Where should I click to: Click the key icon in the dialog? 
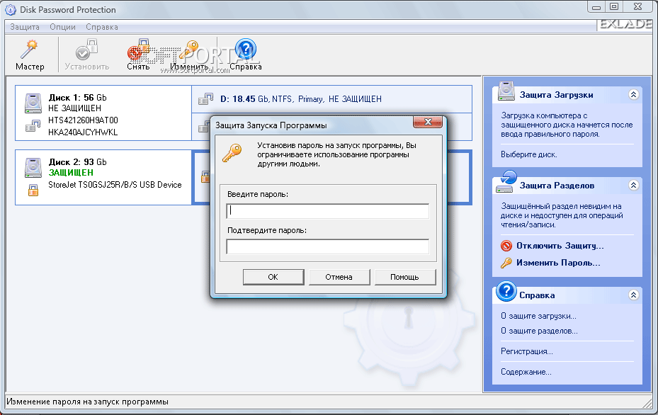[x=232, y=153]
